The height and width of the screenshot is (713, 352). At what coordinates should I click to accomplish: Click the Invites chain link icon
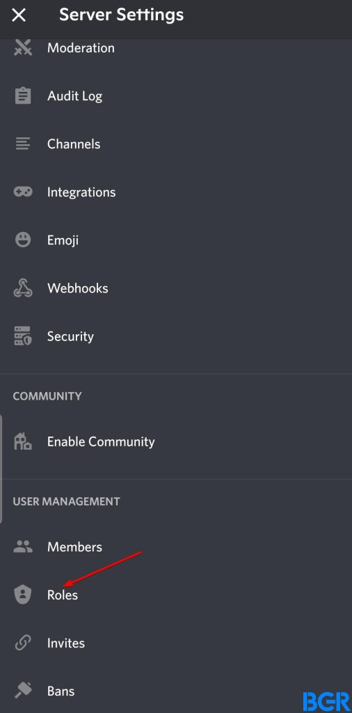coord(23,643)
